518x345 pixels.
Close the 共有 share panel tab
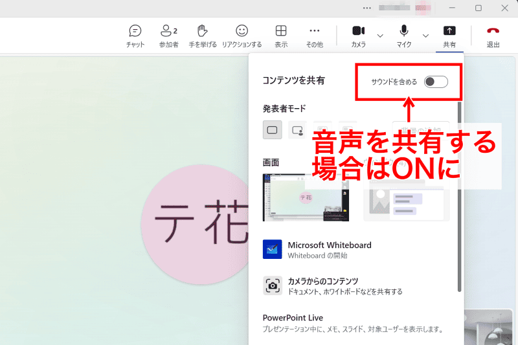point(449,36)
